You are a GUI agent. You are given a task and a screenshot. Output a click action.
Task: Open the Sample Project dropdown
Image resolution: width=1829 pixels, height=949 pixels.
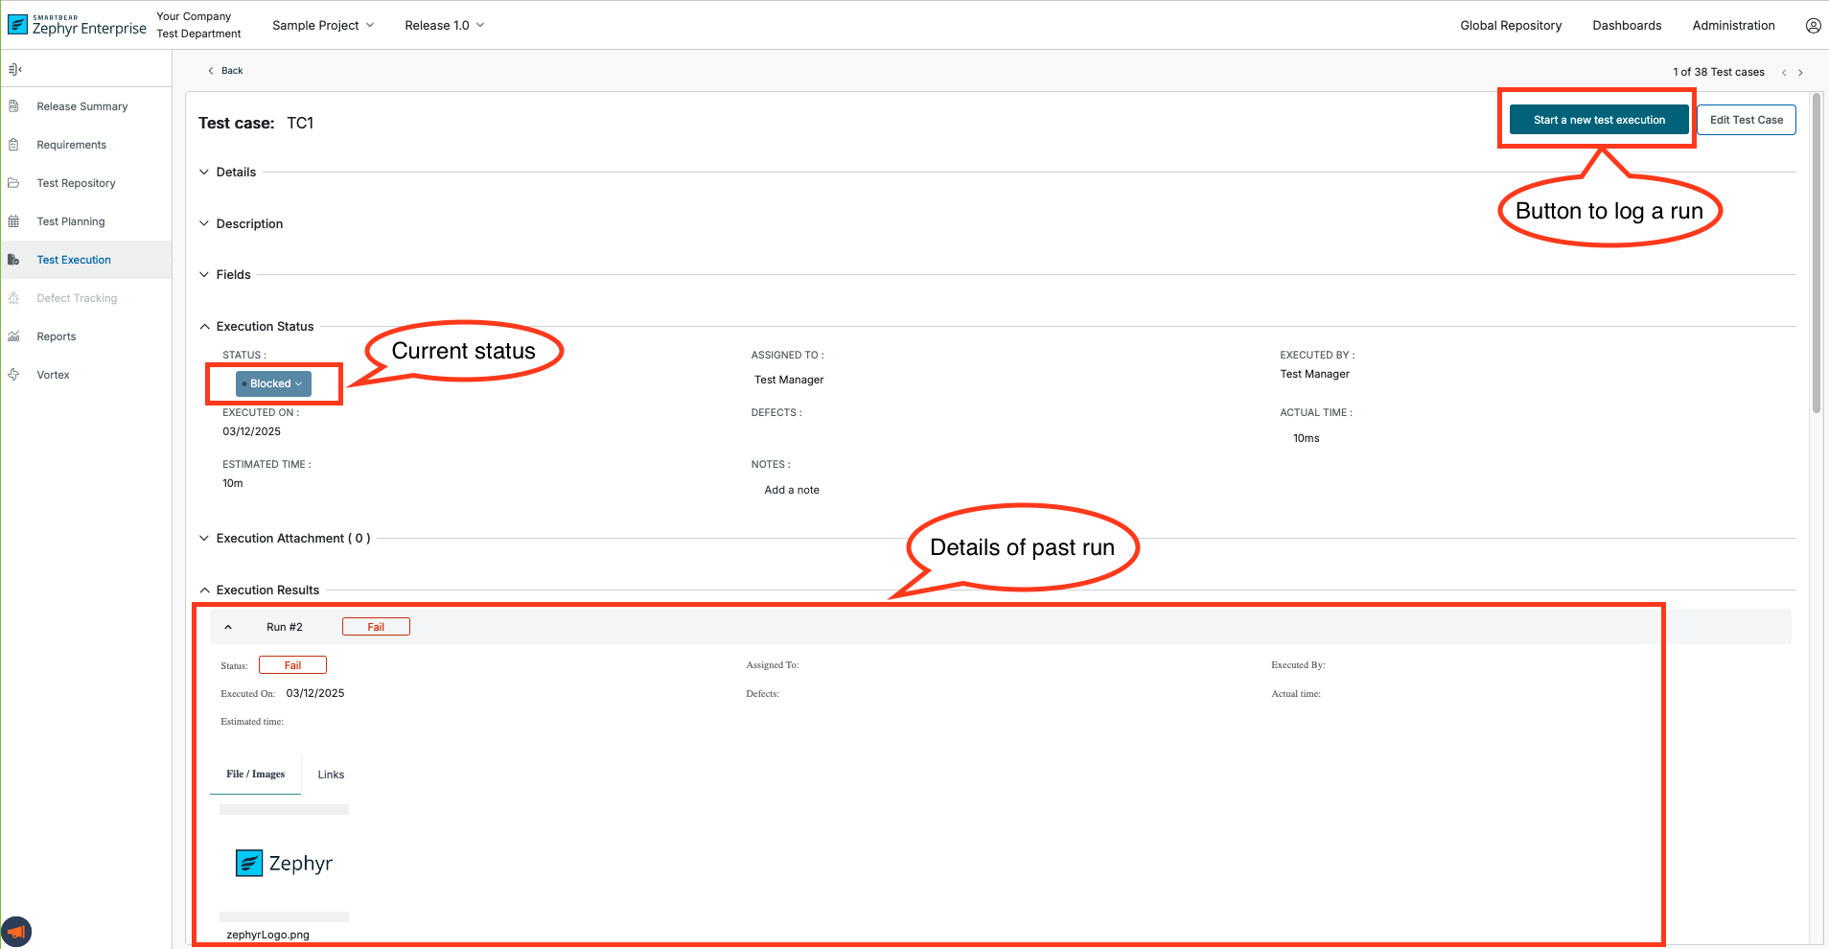tap(323, 26)
